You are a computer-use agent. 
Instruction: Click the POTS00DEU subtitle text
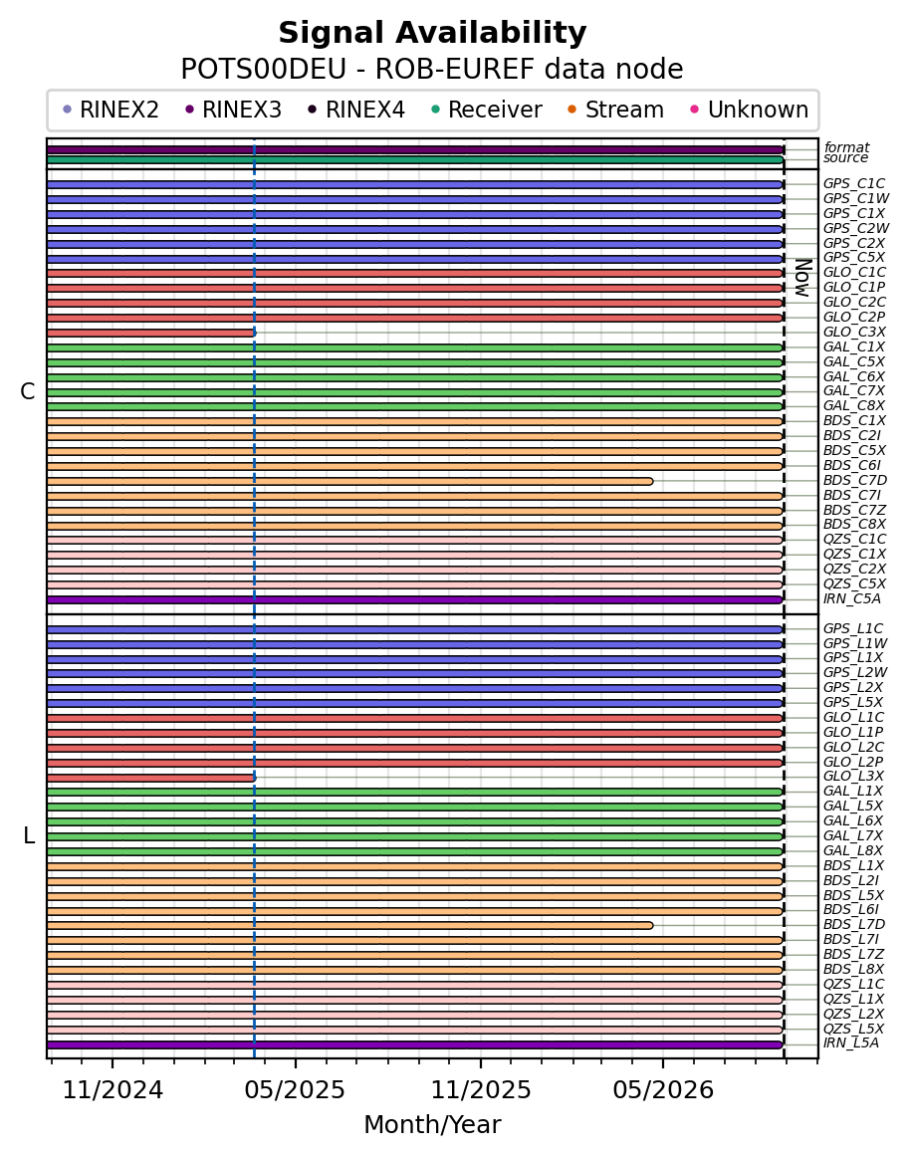point(432,69)
